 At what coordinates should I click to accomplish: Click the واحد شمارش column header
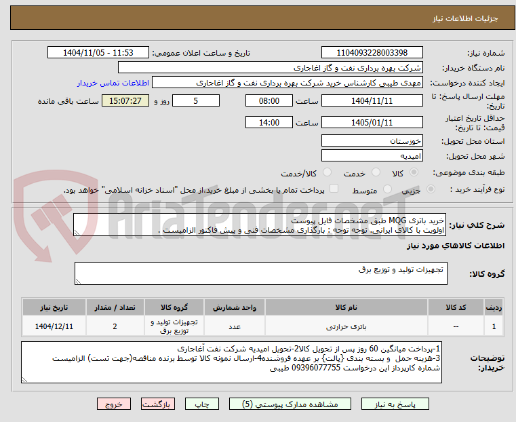pyautogui.click(x=235, y=307)
